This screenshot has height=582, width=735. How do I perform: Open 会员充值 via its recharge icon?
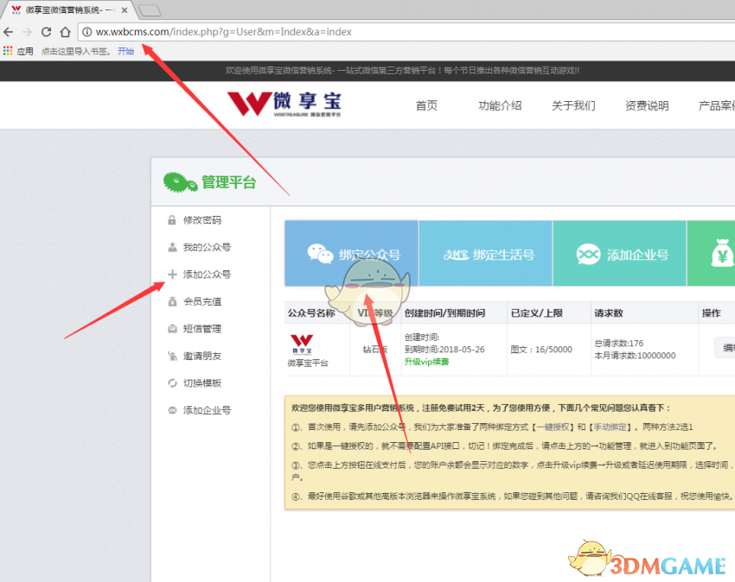tap(171, 301)
